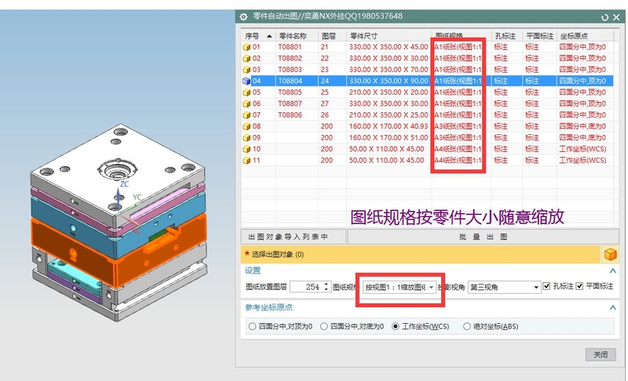This screenshot has height=381, width=628.
Task: Collapse the 设置 section
Action: [612, 270]
